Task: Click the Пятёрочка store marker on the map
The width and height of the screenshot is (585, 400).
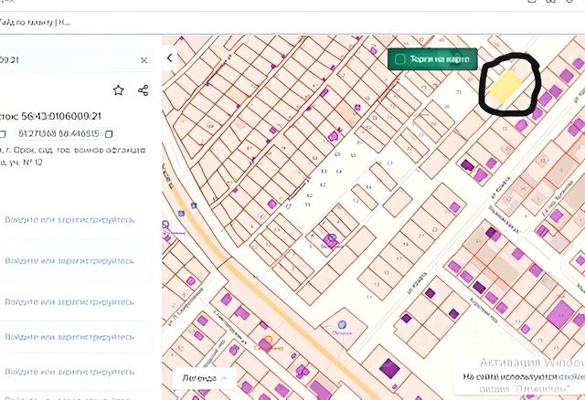Action: tap(343, 324)
